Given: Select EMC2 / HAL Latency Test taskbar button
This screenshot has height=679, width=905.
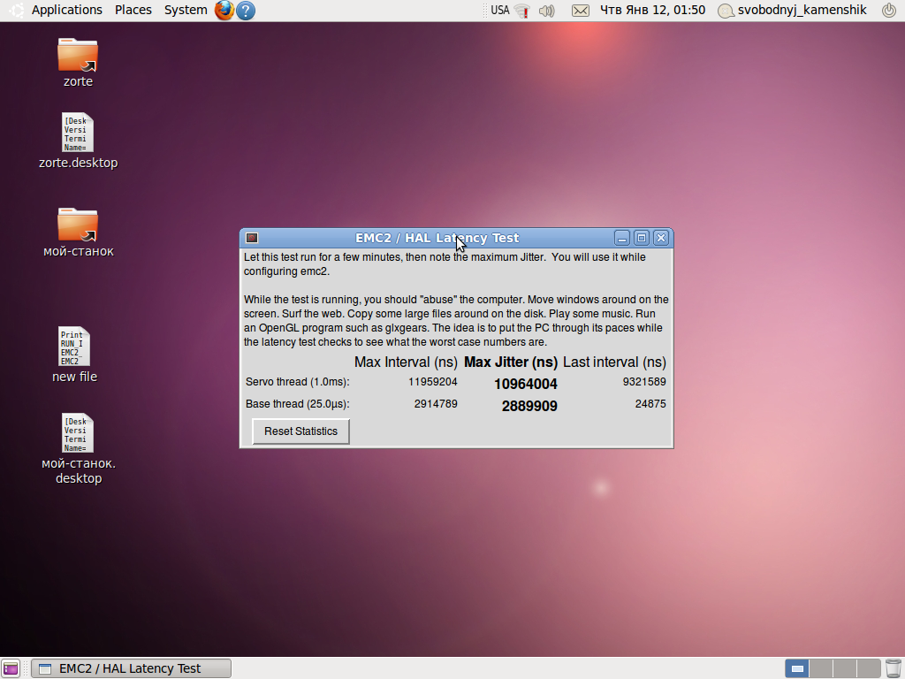Looking at the screenshot, I should [x=131, y=668].
